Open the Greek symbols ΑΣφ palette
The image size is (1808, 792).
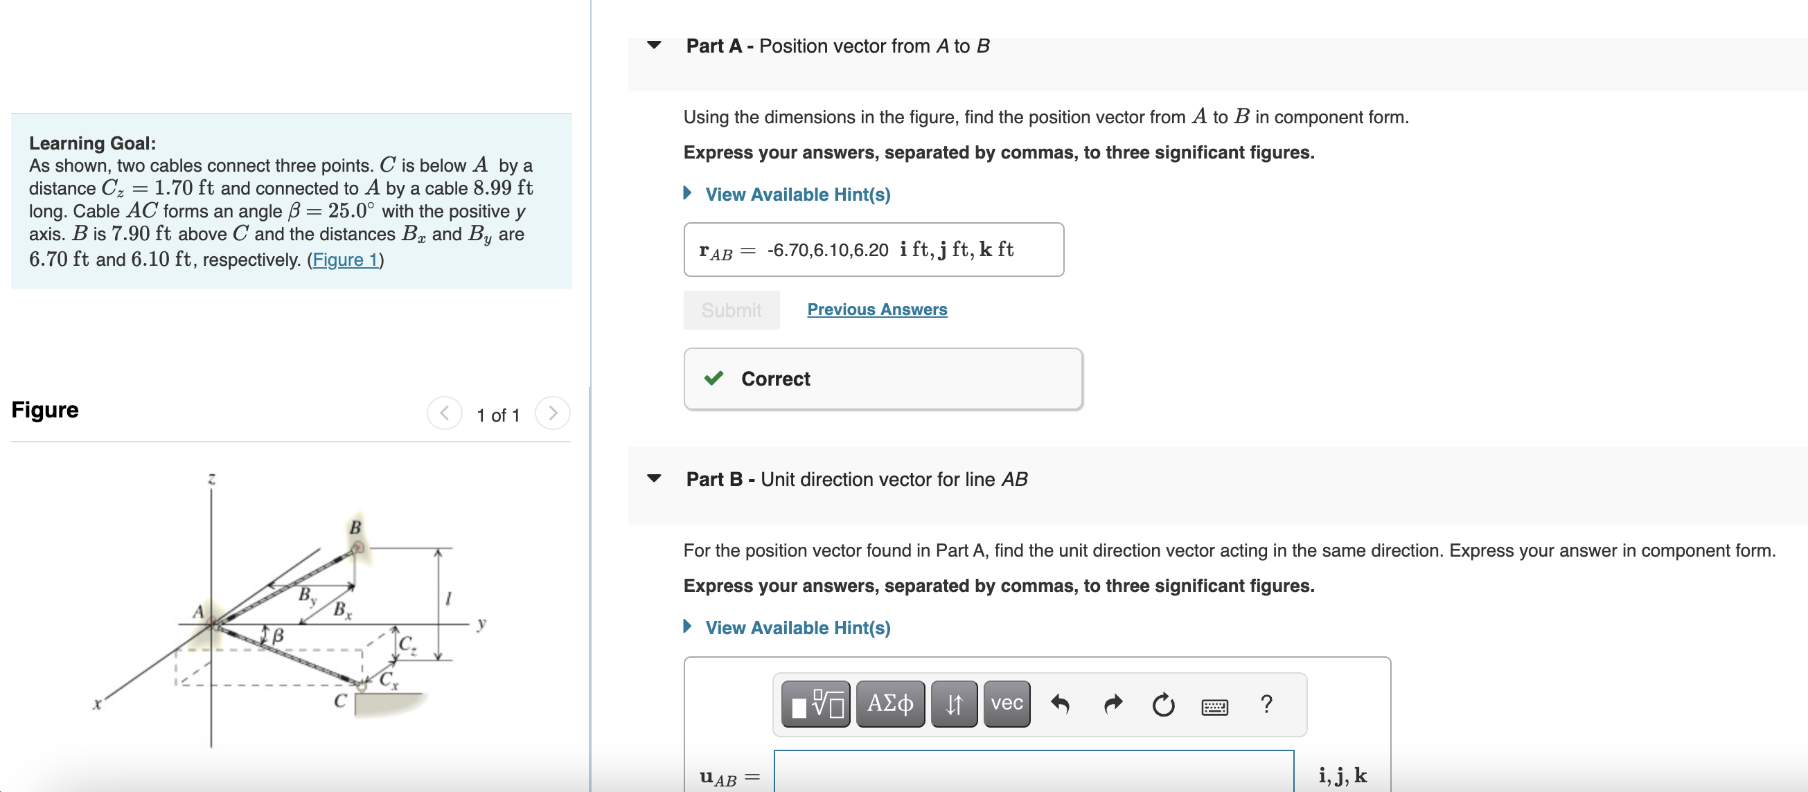(x=889, y=703)
